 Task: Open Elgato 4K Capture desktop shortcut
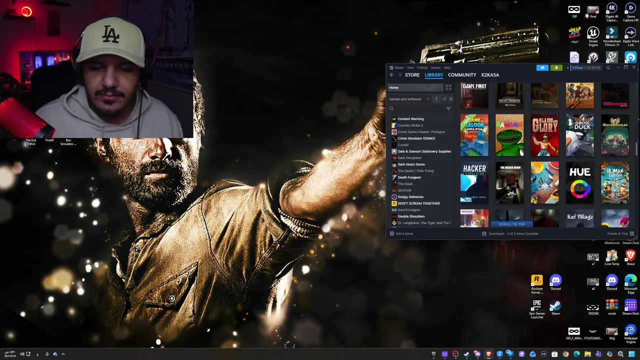[x=611, y=12]
